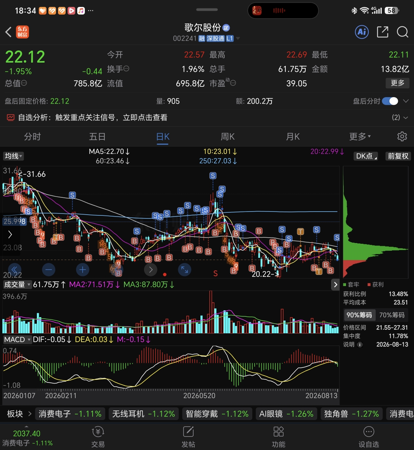Toggle the 盘后分时 switch
Image resolution: width=414 pixels, height=450 pixels.
point(390,101)
